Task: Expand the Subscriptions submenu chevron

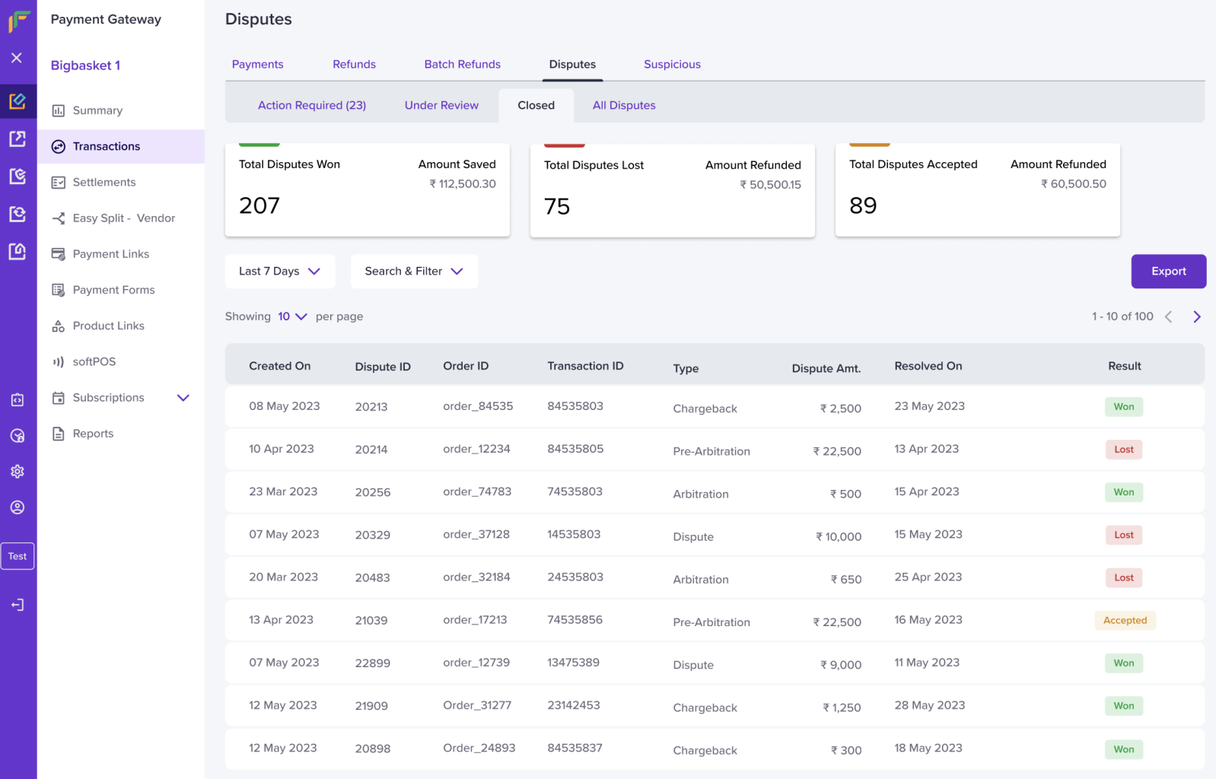Action: coord(183,398)
